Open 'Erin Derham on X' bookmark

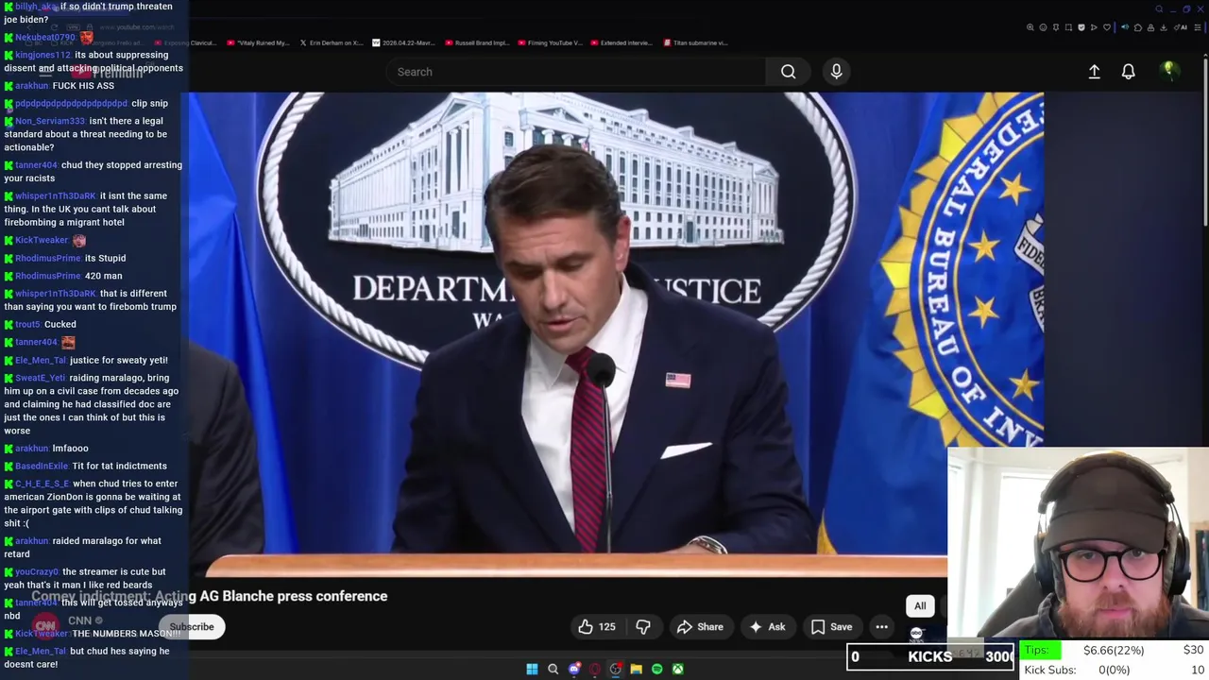(x=331, y=42)
